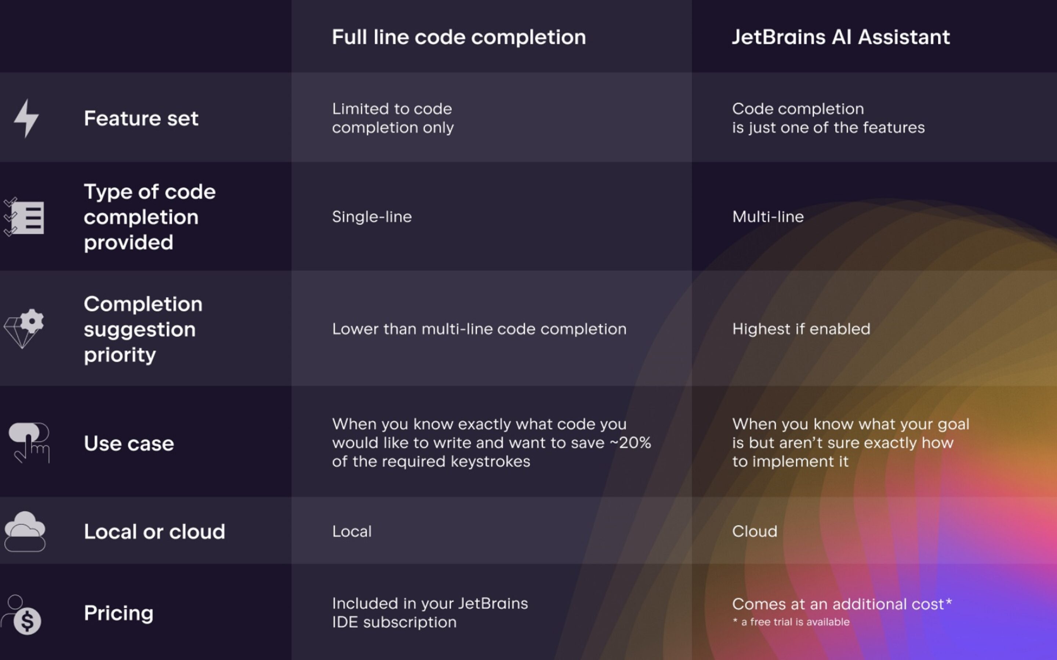Click the Type of code completion provided label
Screen dimensions: 1057x660
(x=150, y=217)
